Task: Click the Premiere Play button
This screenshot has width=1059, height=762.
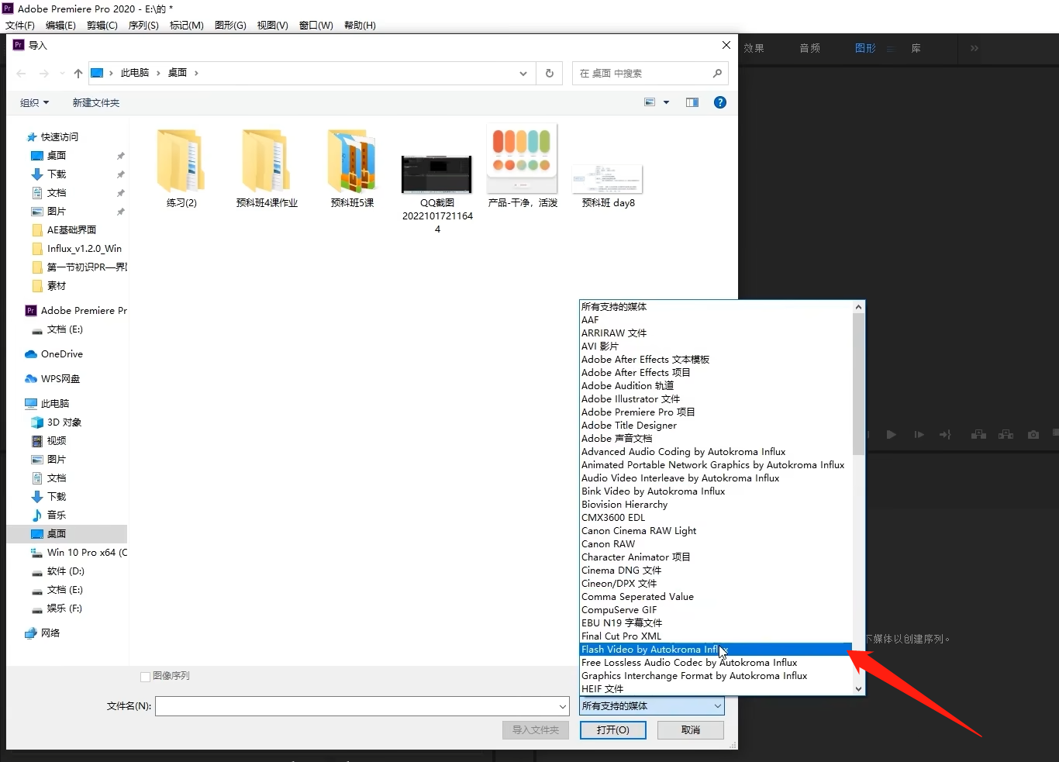Action: coord(891,435)
